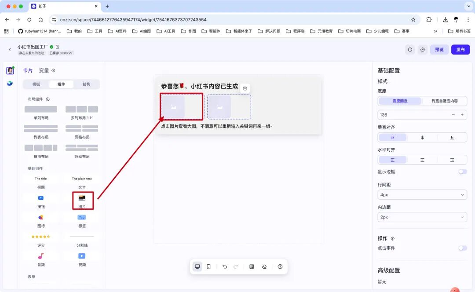Redo the canvas change
475x292 pixels.
click(x=236, y=266)
